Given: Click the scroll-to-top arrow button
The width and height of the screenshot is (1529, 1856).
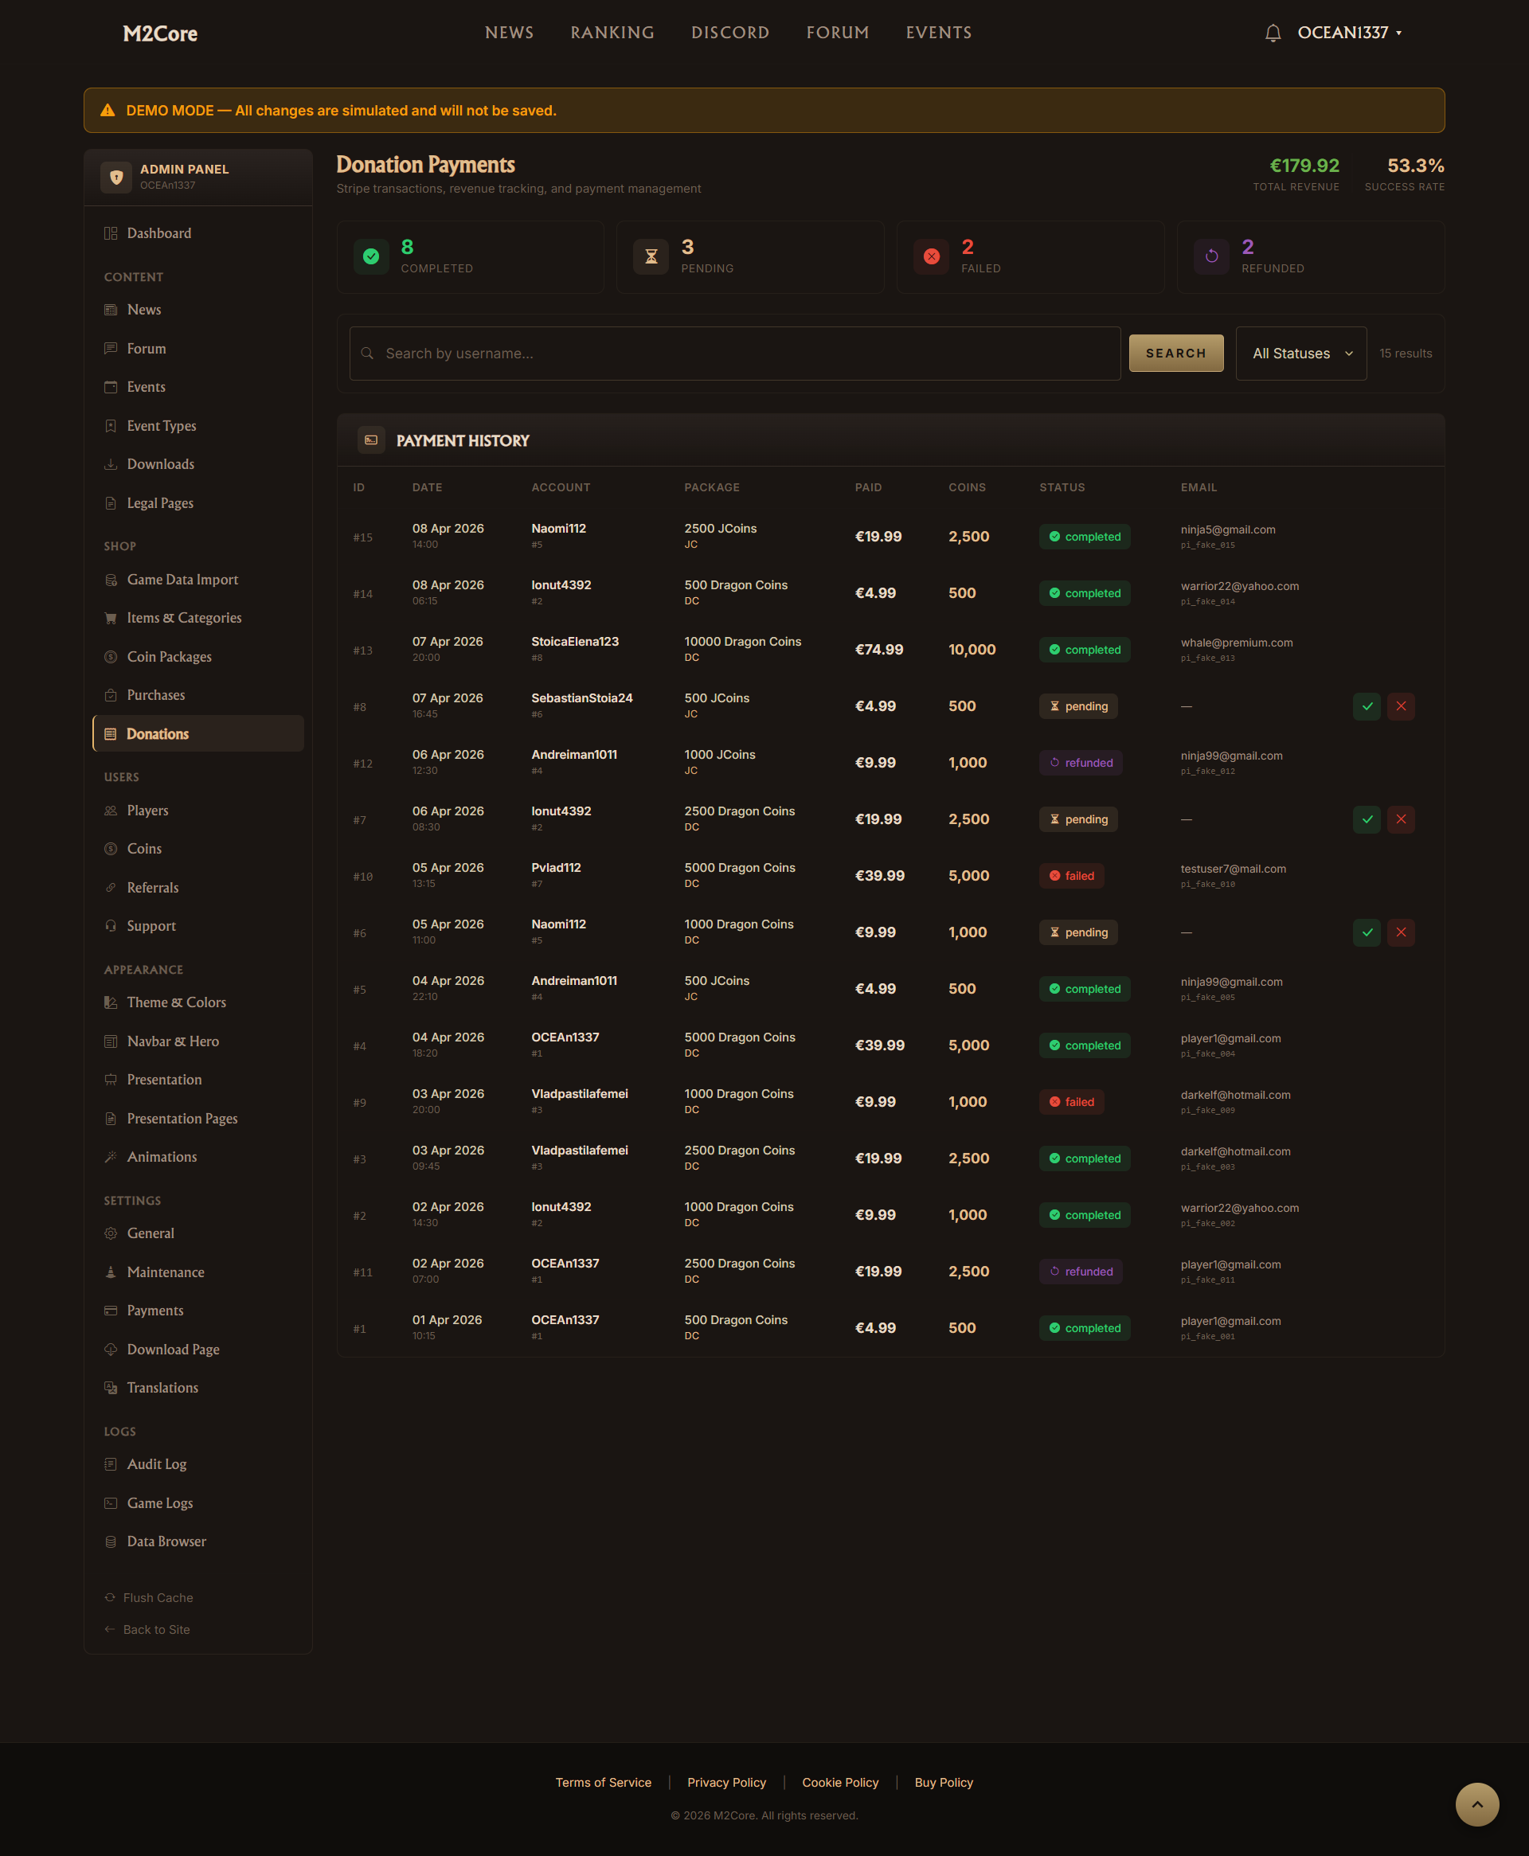Looking at the screenshot, I should 1476,1804.
